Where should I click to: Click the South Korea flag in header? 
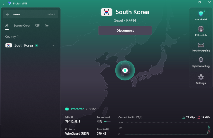point(106,12)
